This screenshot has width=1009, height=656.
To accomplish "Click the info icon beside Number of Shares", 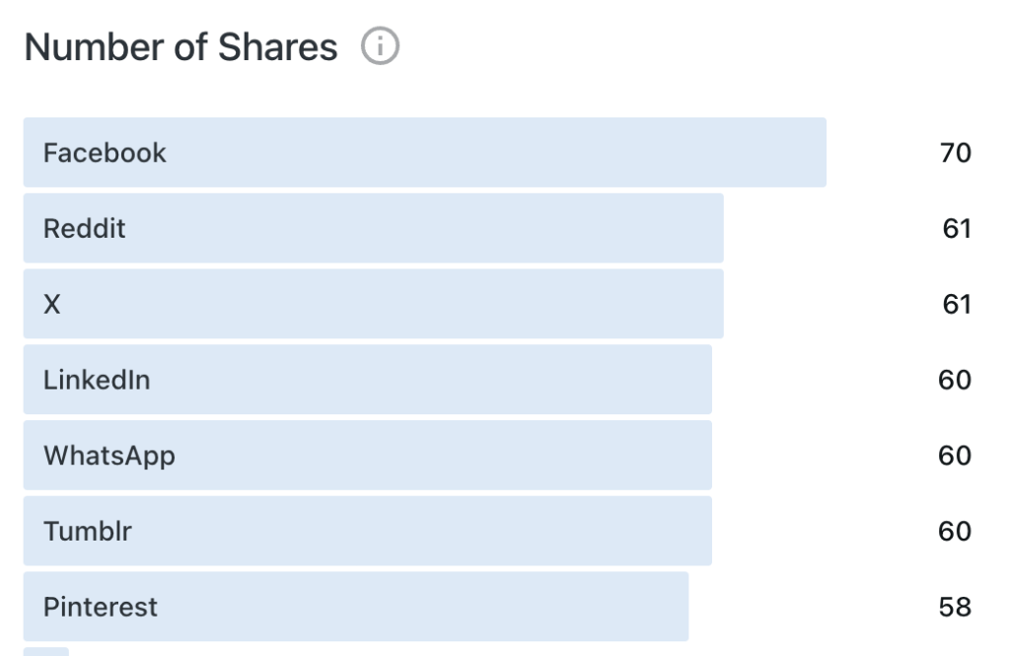I will click(x=380, y=46).
